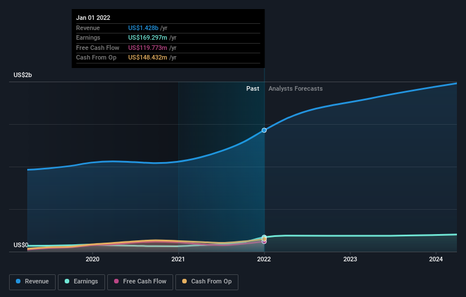466x297 pixels.
Task: Toggle the Free Cash Flow legend button
Action: 140,282
